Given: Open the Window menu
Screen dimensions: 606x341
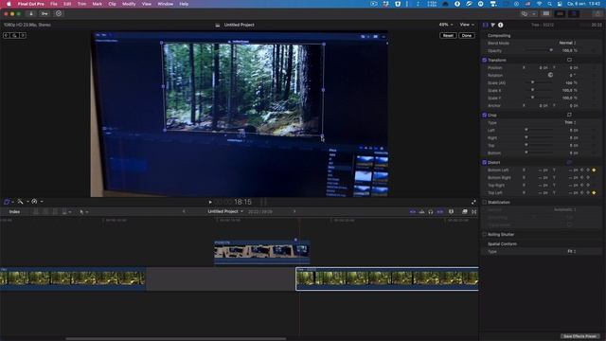Looking at the screenshot, I should (166, 4).
